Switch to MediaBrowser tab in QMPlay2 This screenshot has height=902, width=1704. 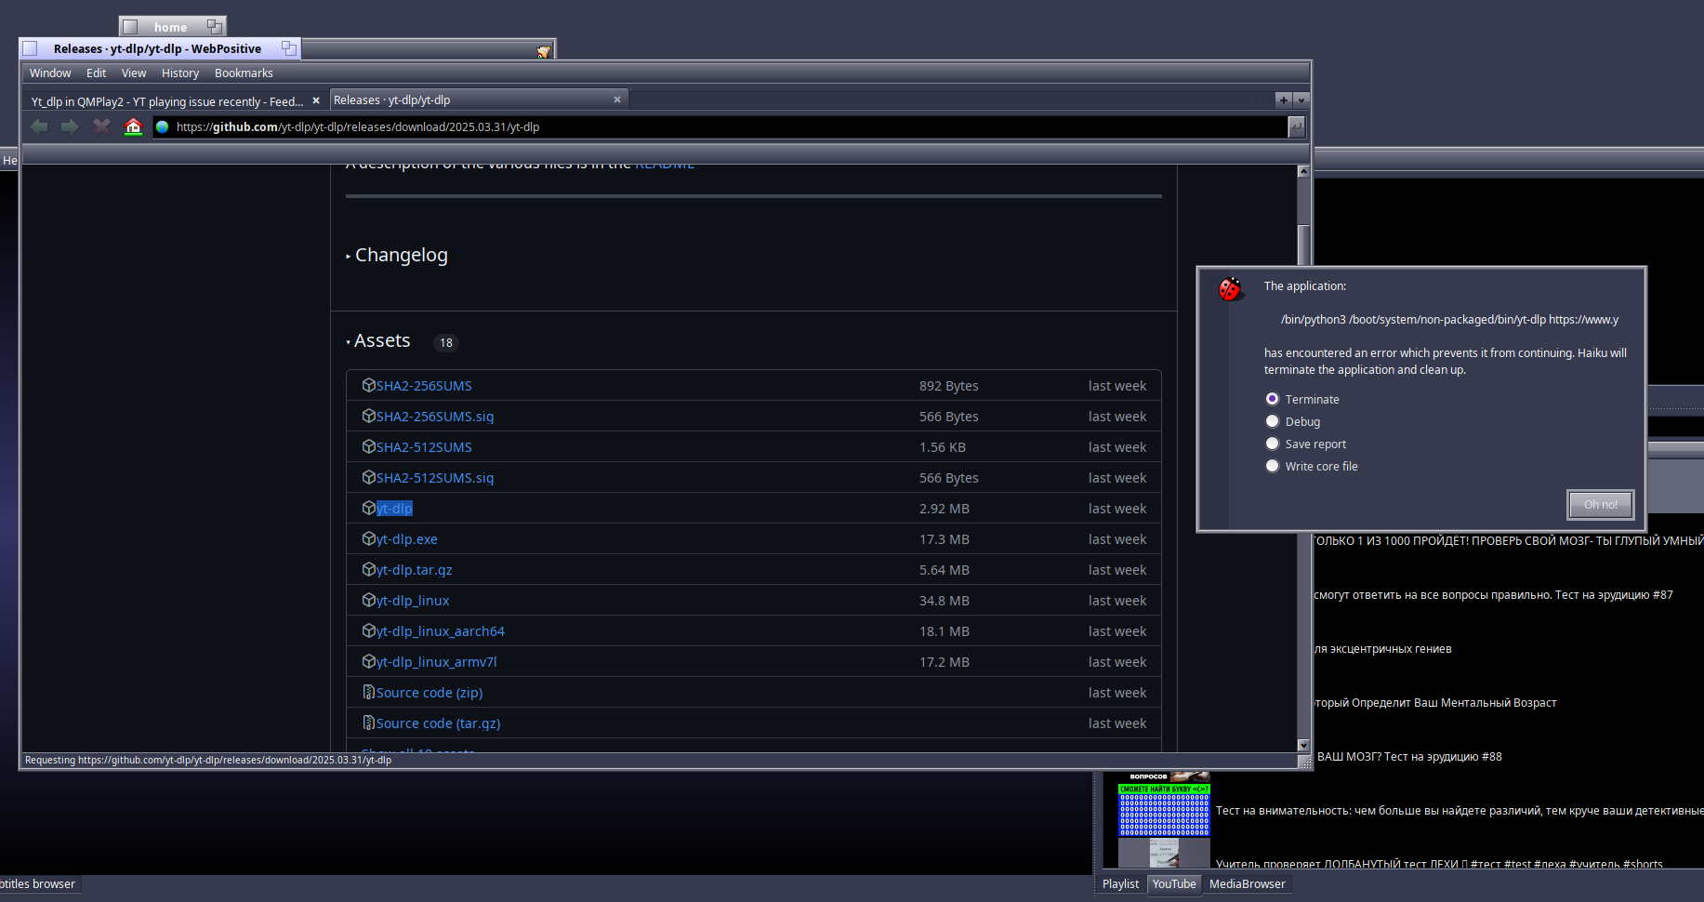(1247, 884)
